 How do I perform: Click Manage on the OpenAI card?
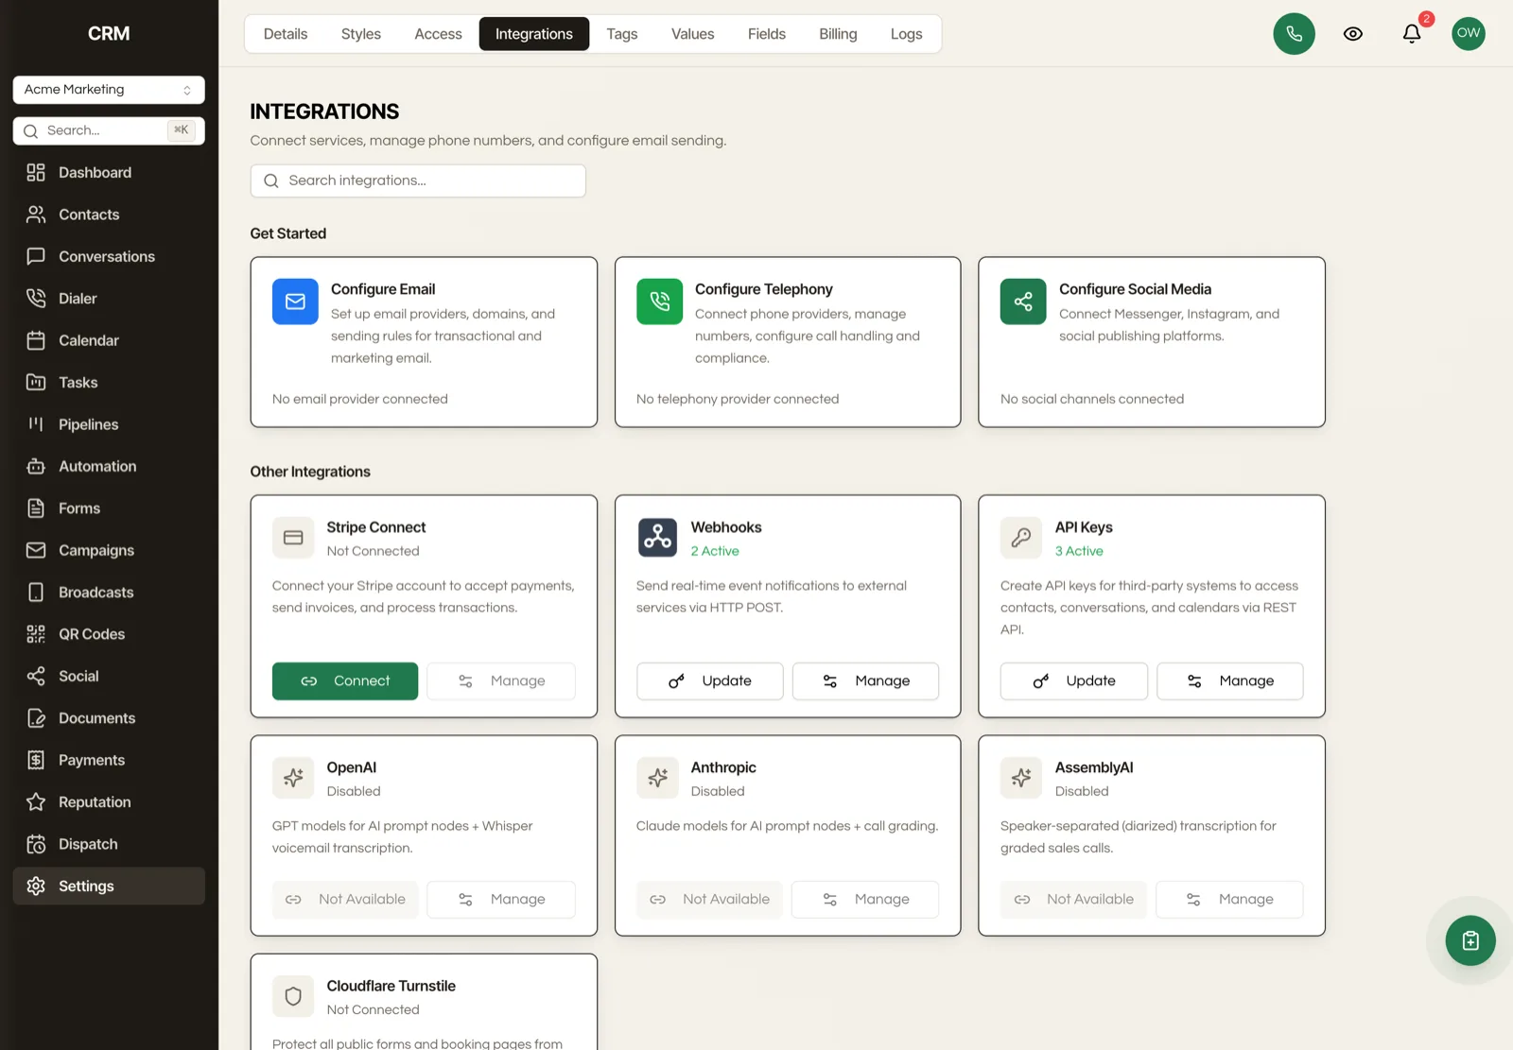click(501, 900)
